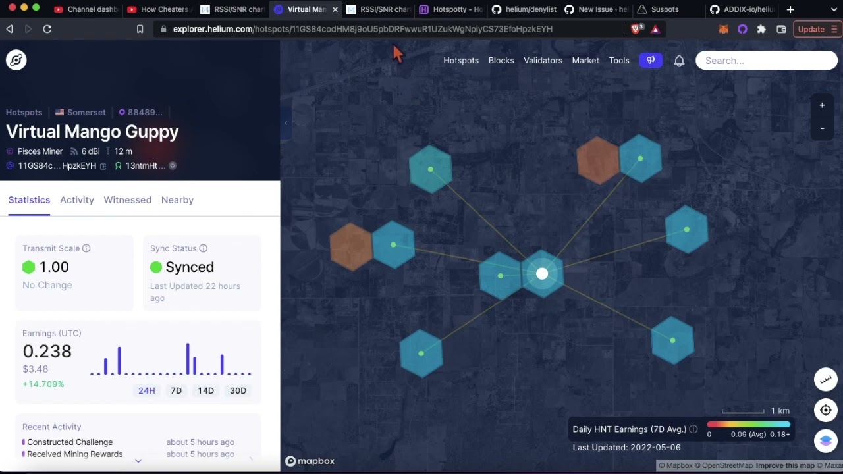Open the Validators nav menu
Image resolution: width=843 pixels, height=474 pixels.
coord(543,61)
